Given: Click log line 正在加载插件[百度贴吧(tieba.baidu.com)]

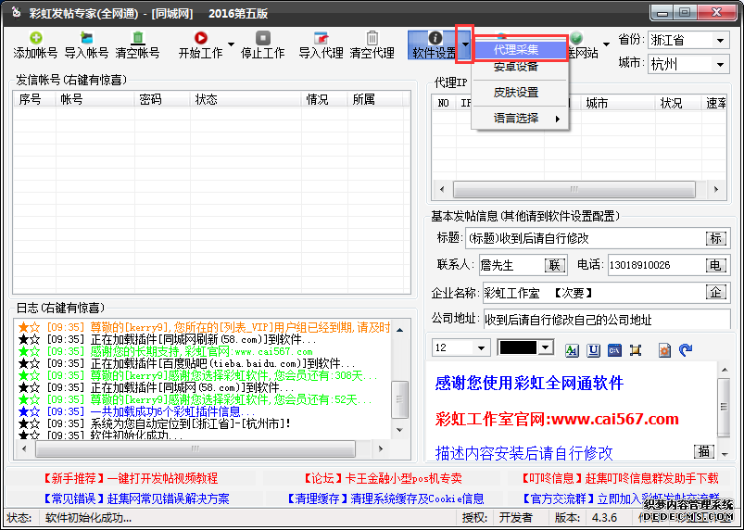Looking at the screenshot, I should pos(223,363).
